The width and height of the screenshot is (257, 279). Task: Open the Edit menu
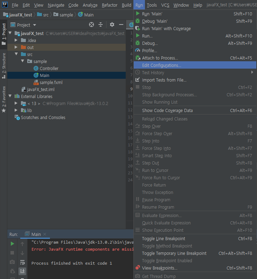pos(26,5)
